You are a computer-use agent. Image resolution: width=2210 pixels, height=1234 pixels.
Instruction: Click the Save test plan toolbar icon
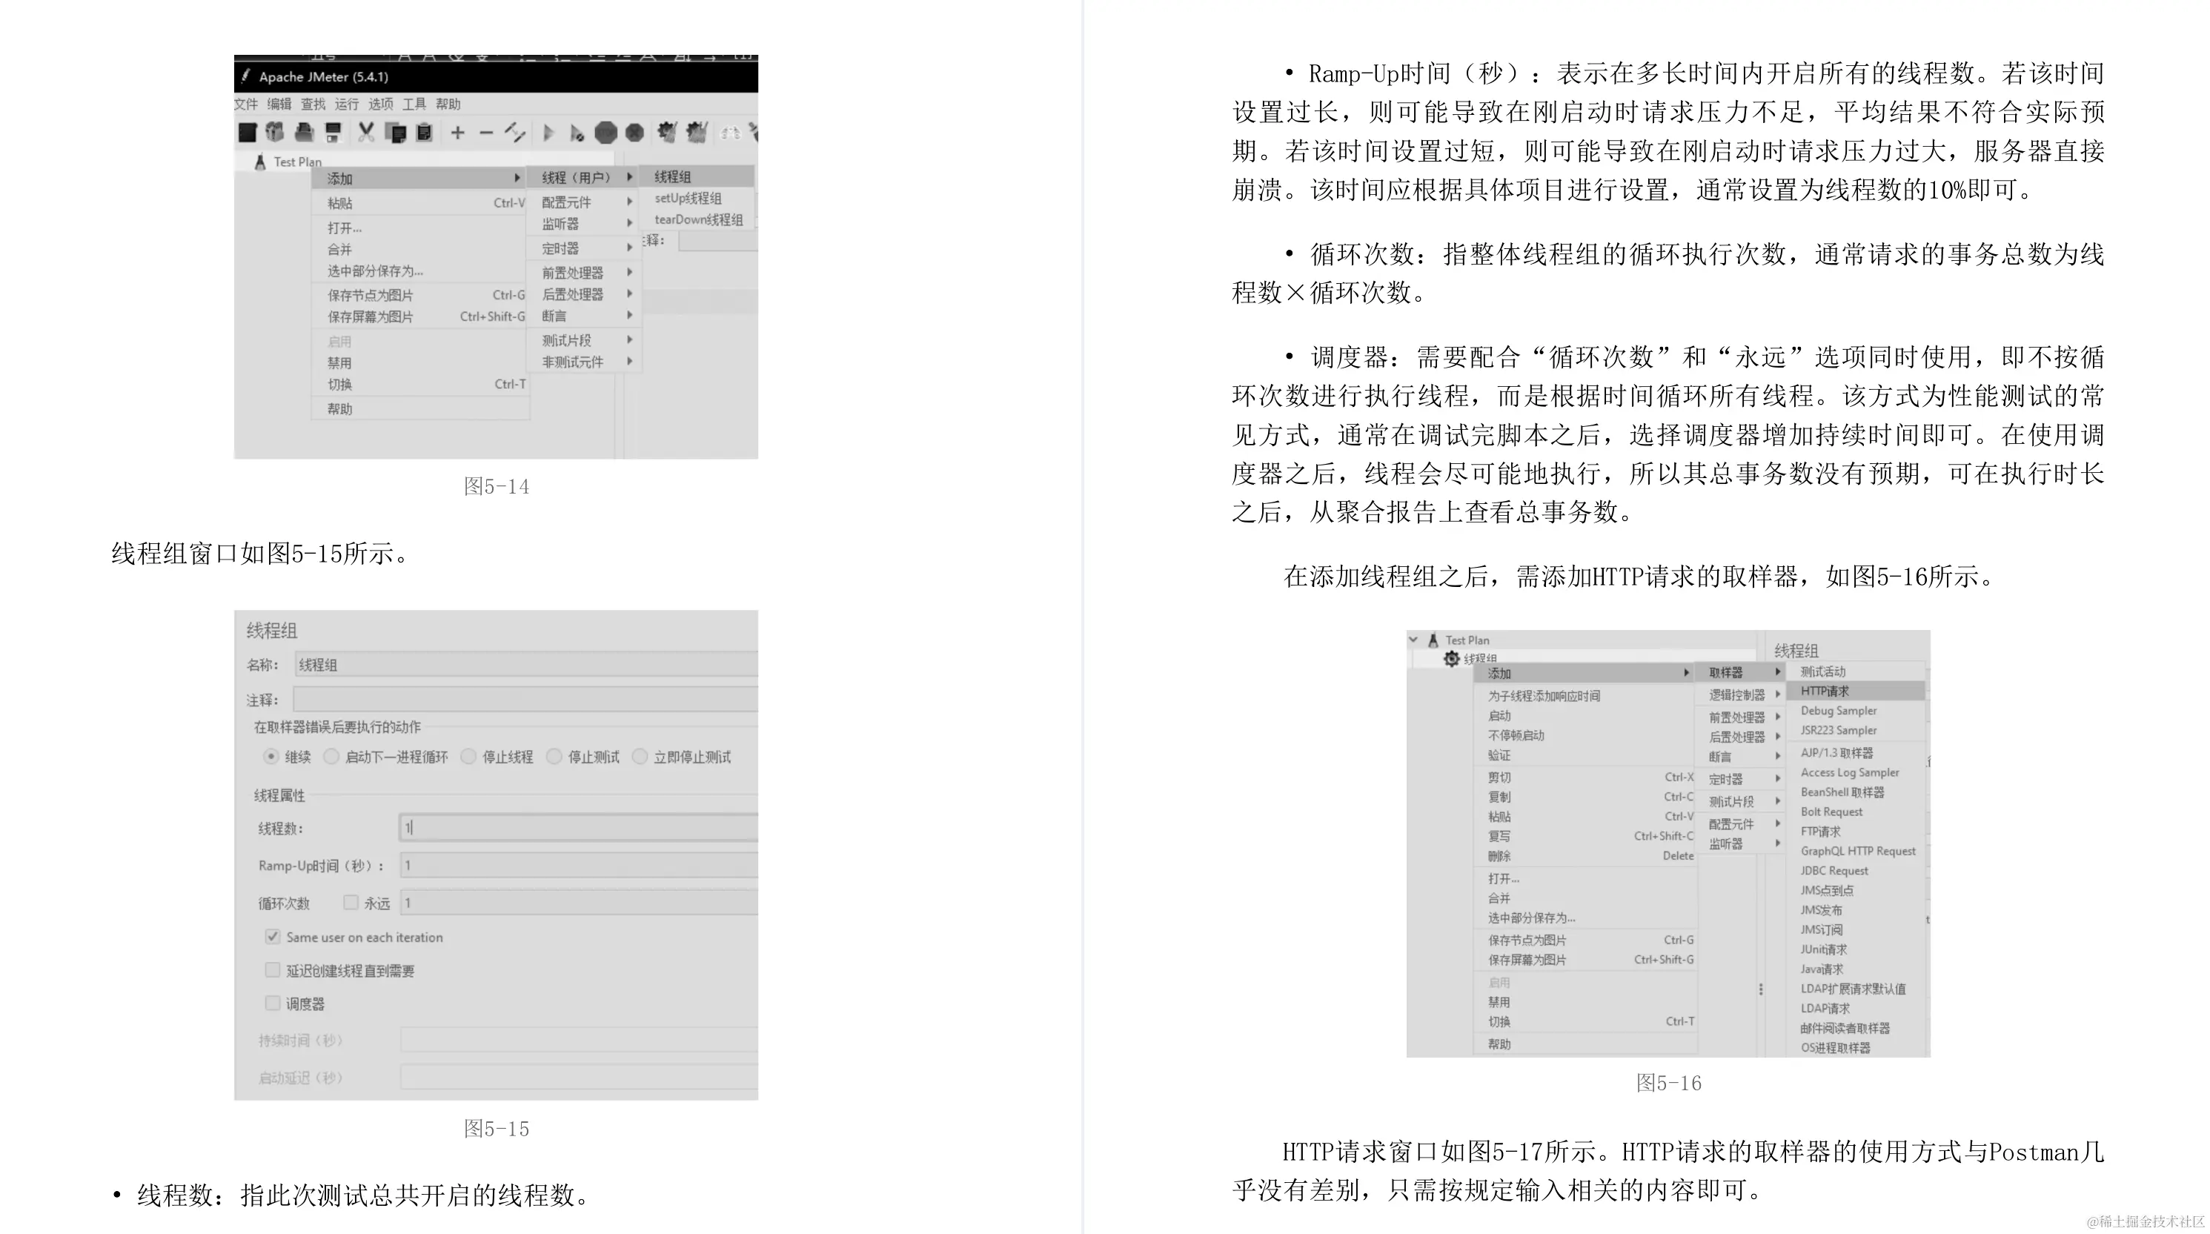(x=334, y=133)
